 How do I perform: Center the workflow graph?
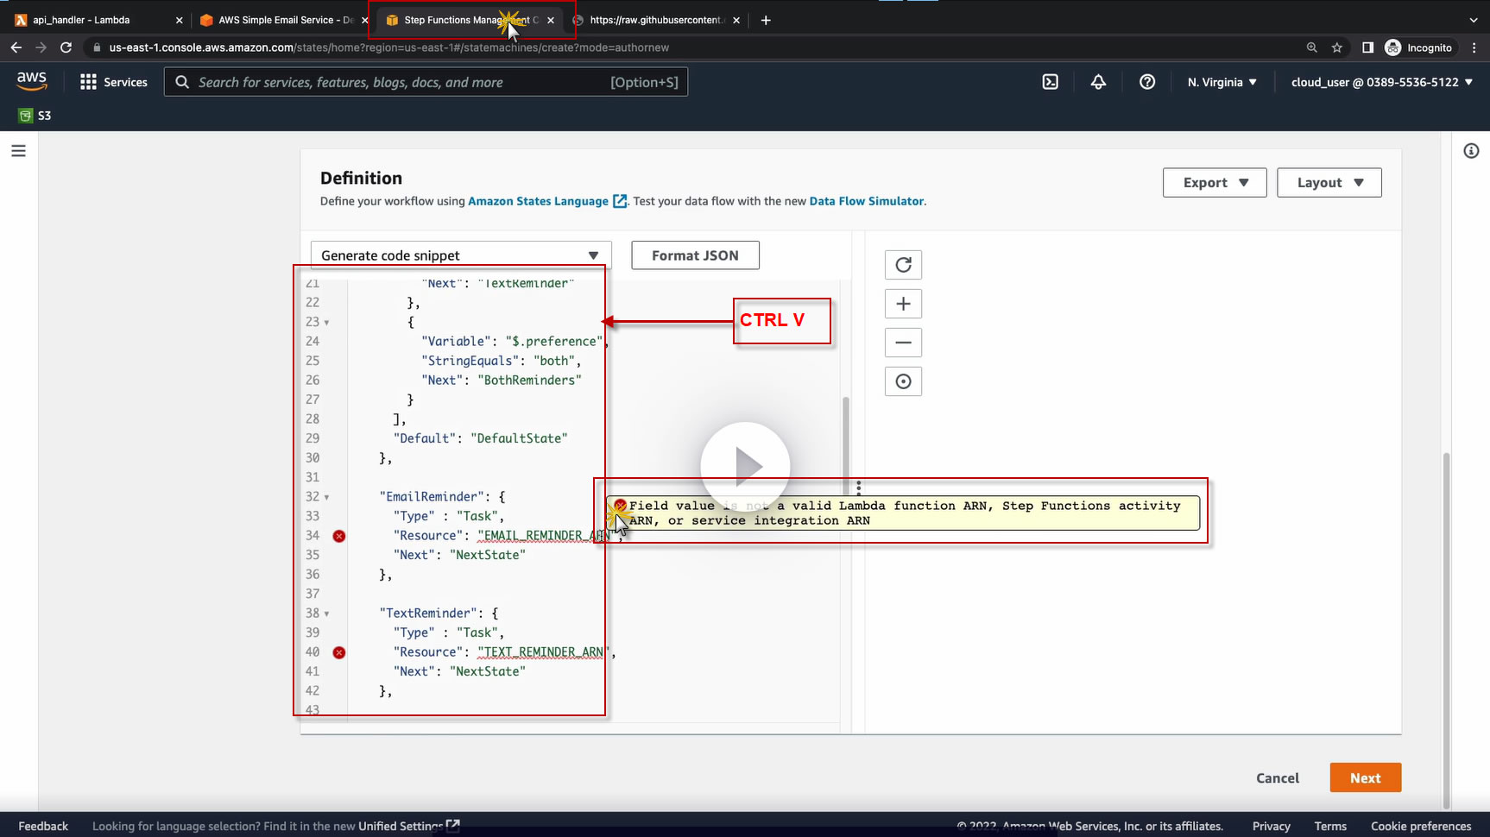(903, 381)
